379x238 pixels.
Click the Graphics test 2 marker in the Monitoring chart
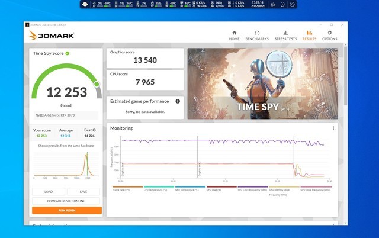200,169
